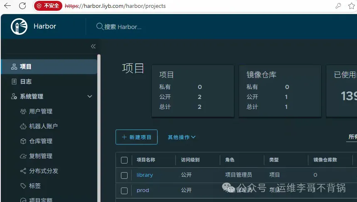Collapse the 系统管理 menu section
Screen dimensions: 357x202
[90, 96]
